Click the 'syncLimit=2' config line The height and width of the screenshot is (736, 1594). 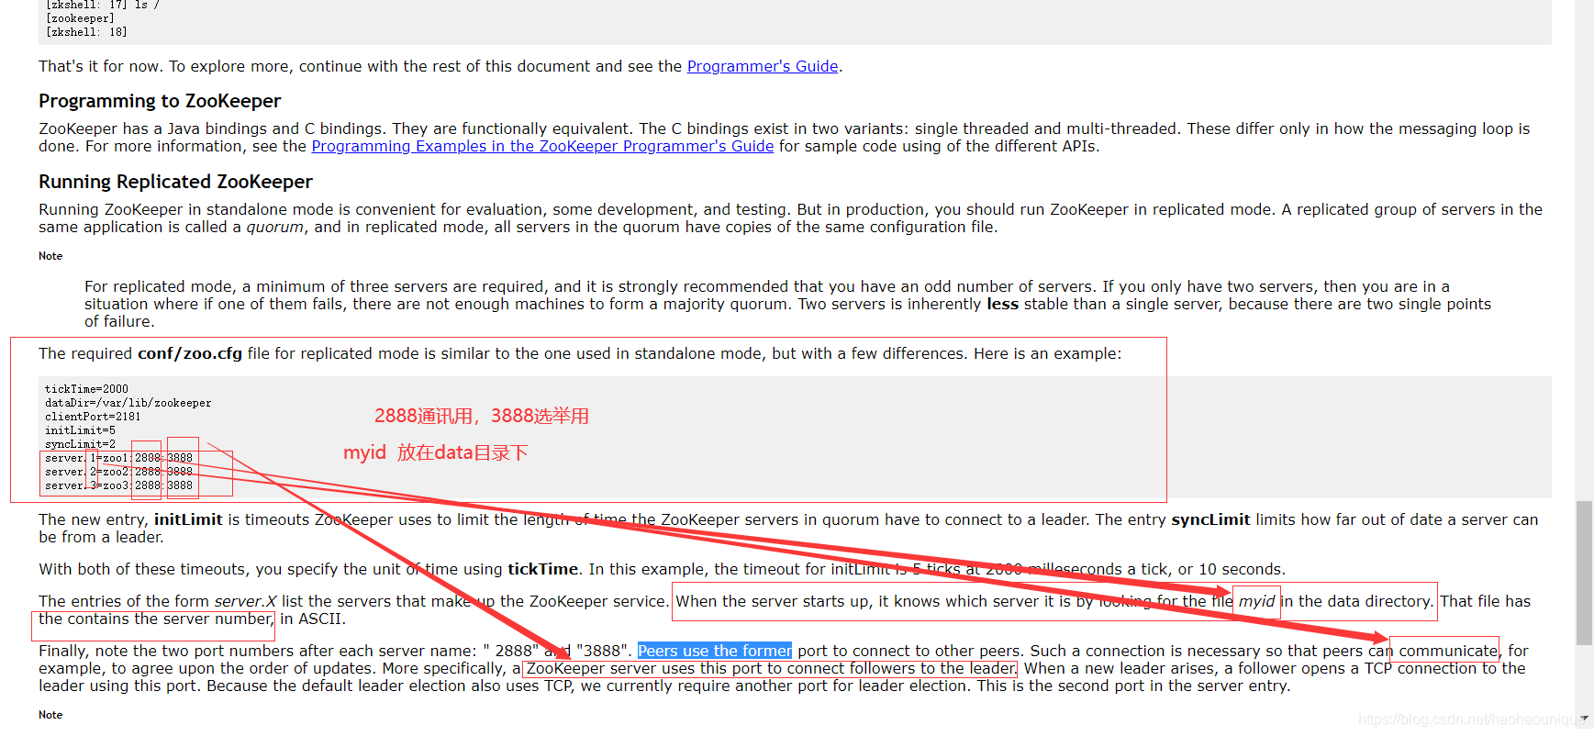tap(80, 444)
